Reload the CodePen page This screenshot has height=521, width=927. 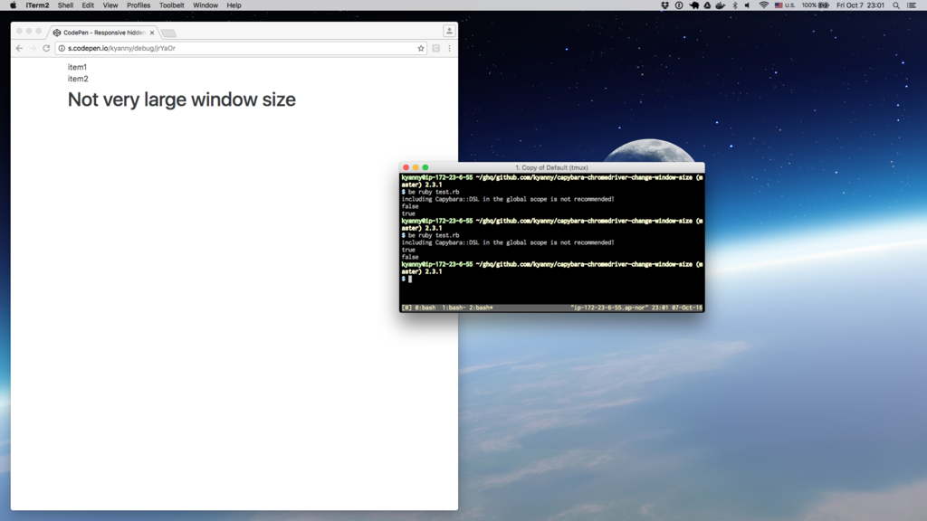(46, 49)
